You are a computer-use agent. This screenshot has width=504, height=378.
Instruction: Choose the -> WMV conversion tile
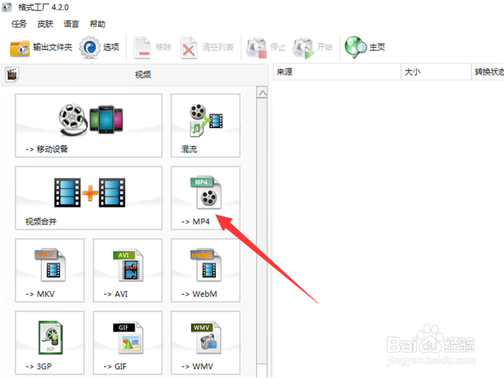205,343
